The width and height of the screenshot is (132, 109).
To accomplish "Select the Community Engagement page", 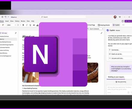I will [5, 56].
